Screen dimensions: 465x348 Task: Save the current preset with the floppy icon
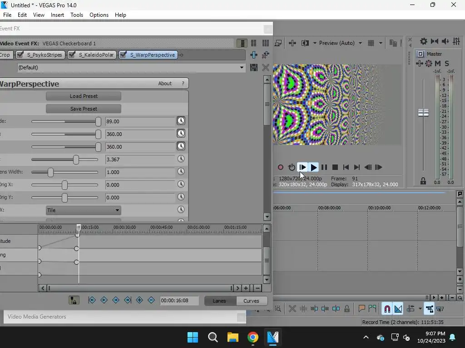point(254,68)
